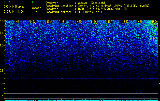
Task: Click the 1451 time marker
Action: coord(17,21)
